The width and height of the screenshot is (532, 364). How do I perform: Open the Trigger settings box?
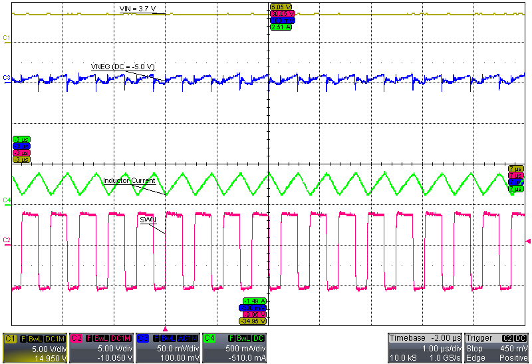(x=497, y=347)
